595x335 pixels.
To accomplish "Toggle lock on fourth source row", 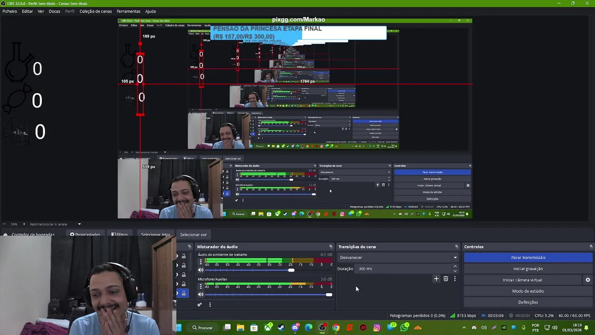I will (184, 284).
